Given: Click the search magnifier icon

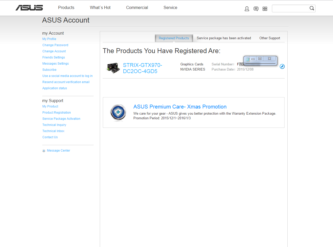Looking at the screenshot, I should coord(312,8).
